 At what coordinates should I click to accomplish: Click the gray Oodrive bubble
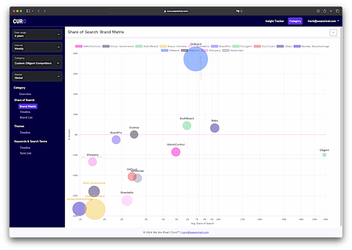click(x=134, y=134)
